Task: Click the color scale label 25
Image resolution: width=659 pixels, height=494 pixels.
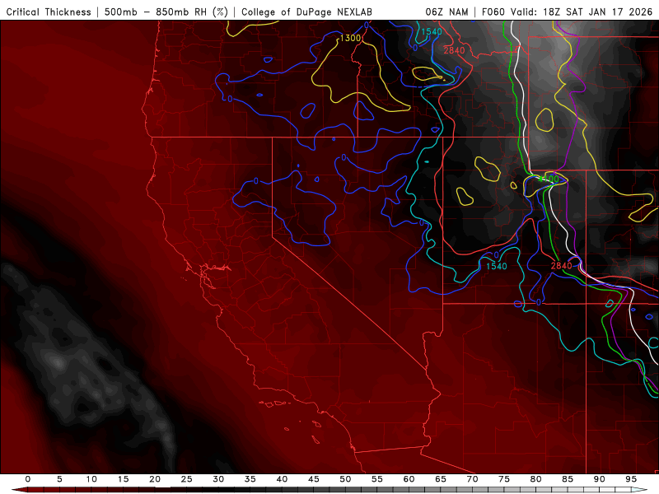Action: (x=187, y=479)
